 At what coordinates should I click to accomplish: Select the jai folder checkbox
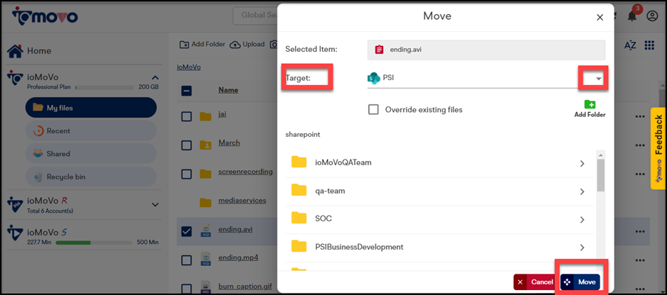pos(187,116)
